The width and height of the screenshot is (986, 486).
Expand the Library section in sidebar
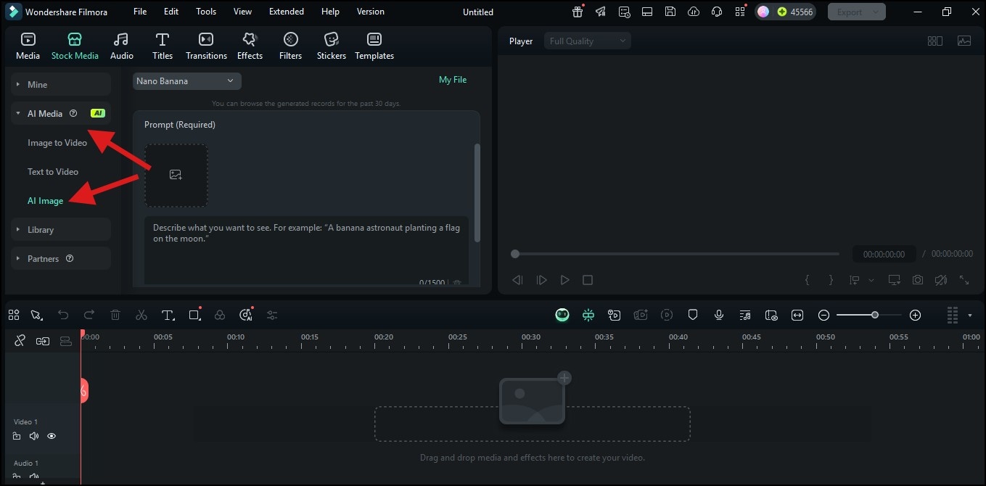[39, 229]
